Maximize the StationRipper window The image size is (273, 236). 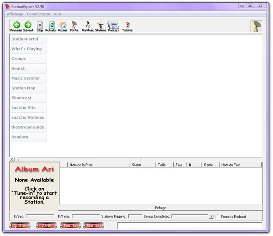coord(250,5)
